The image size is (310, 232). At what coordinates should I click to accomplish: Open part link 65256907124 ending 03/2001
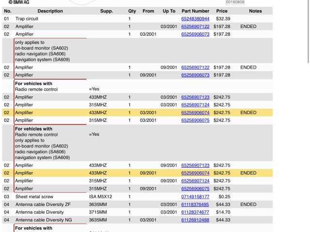point(195,105)
